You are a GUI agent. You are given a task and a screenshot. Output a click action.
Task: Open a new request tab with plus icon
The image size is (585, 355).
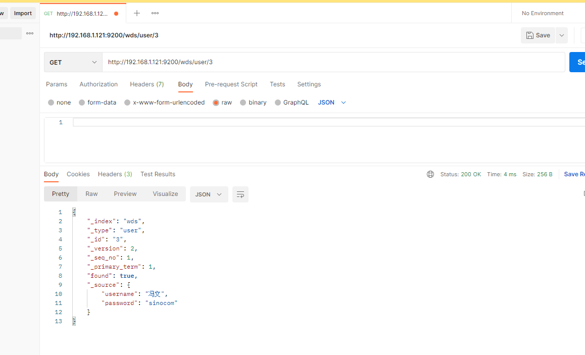[x=137, y=14]
